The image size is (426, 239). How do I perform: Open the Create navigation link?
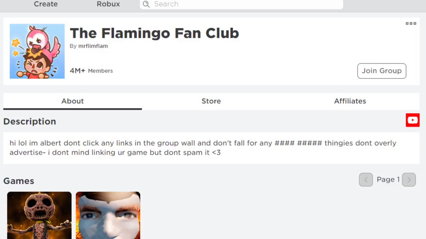click(x=46, y=4)
